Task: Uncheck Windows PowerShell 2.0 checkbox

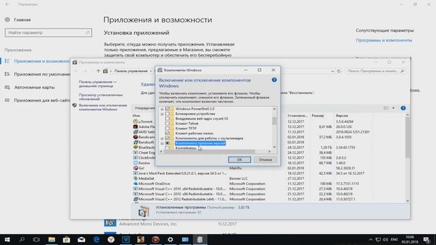Action: click(x=167, y=109)
